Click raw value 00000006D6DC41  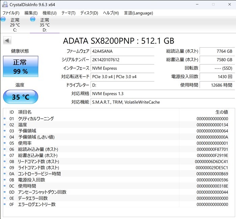pos(211,162)
